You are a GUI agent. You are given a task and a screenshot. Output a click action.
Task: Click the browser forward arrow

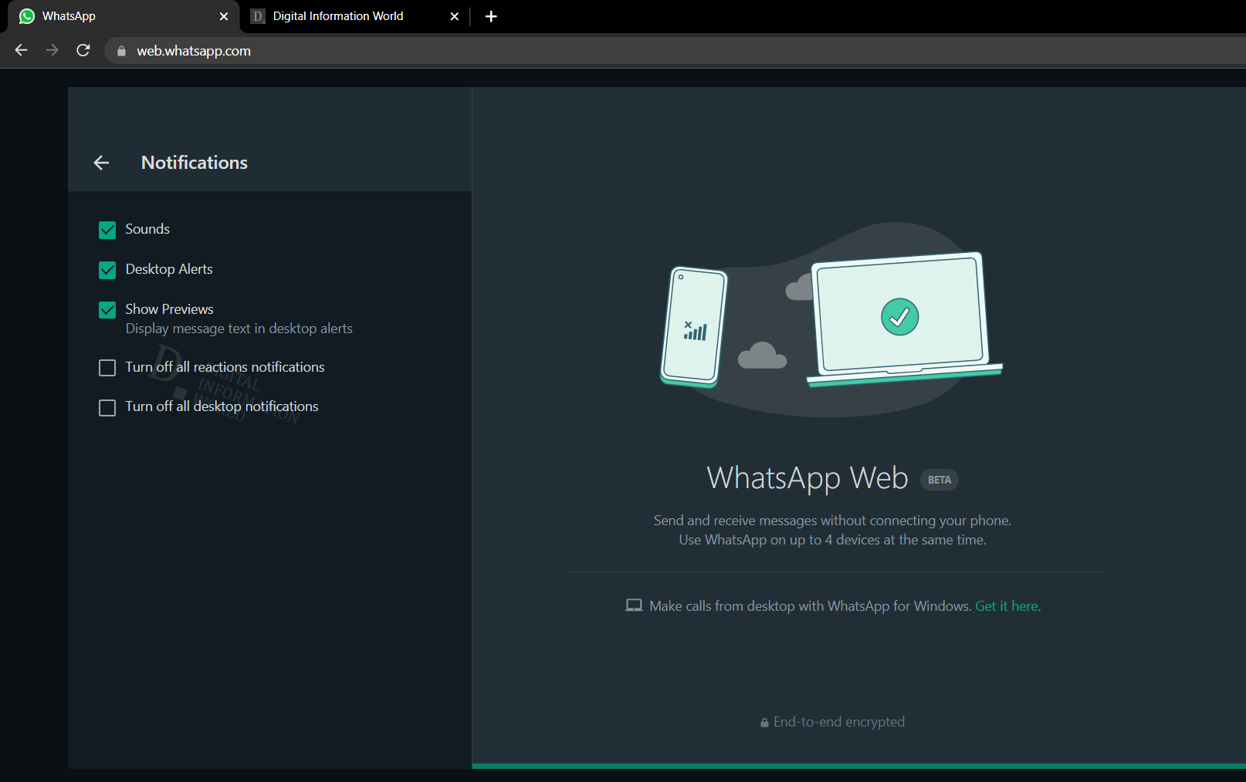pyautogui.click(x=52, y=50)
